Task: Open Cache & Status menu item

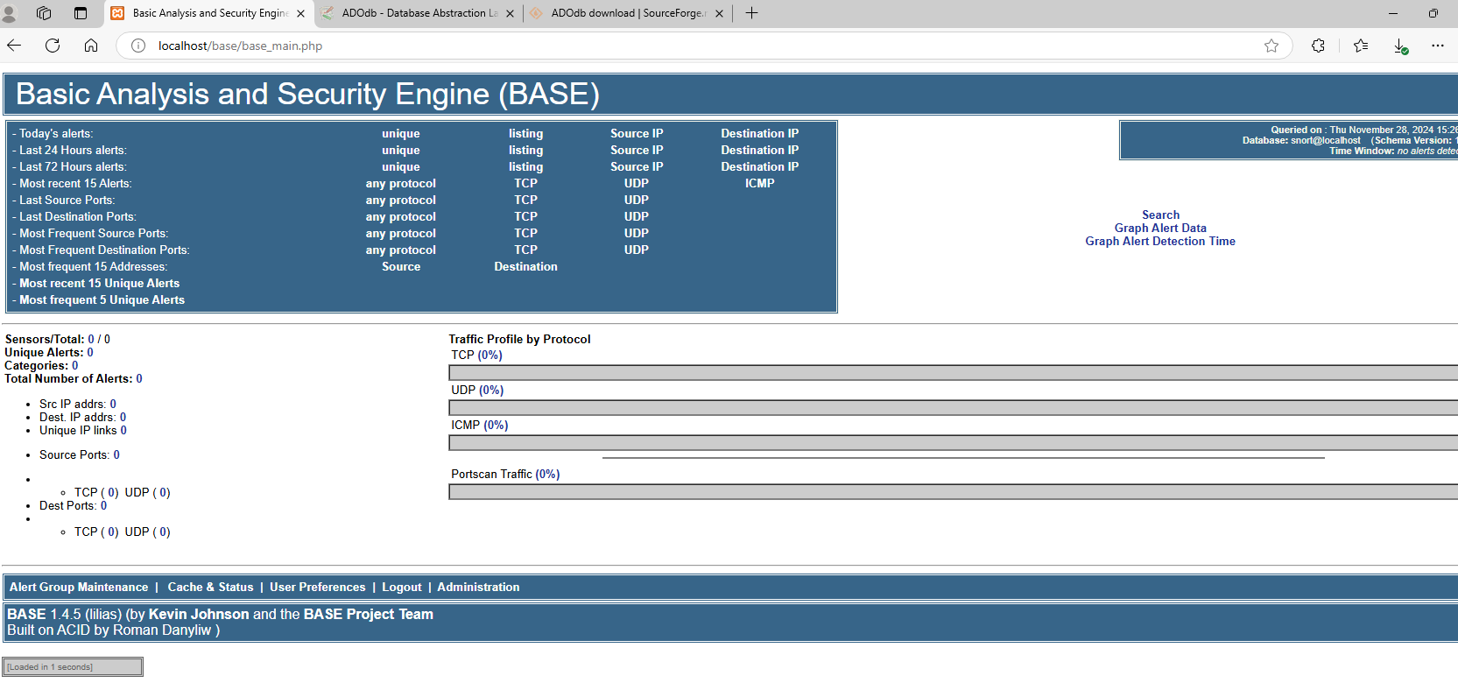Action: (x=210, y=587)
